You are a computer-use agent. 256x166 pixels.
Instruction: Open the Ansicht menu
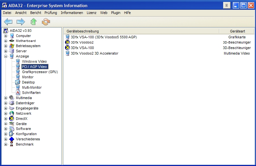pyautogui.click(x=21, y=13)
